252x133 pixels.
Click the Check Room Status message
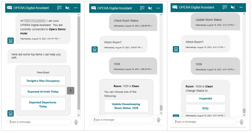click(133, 23)
